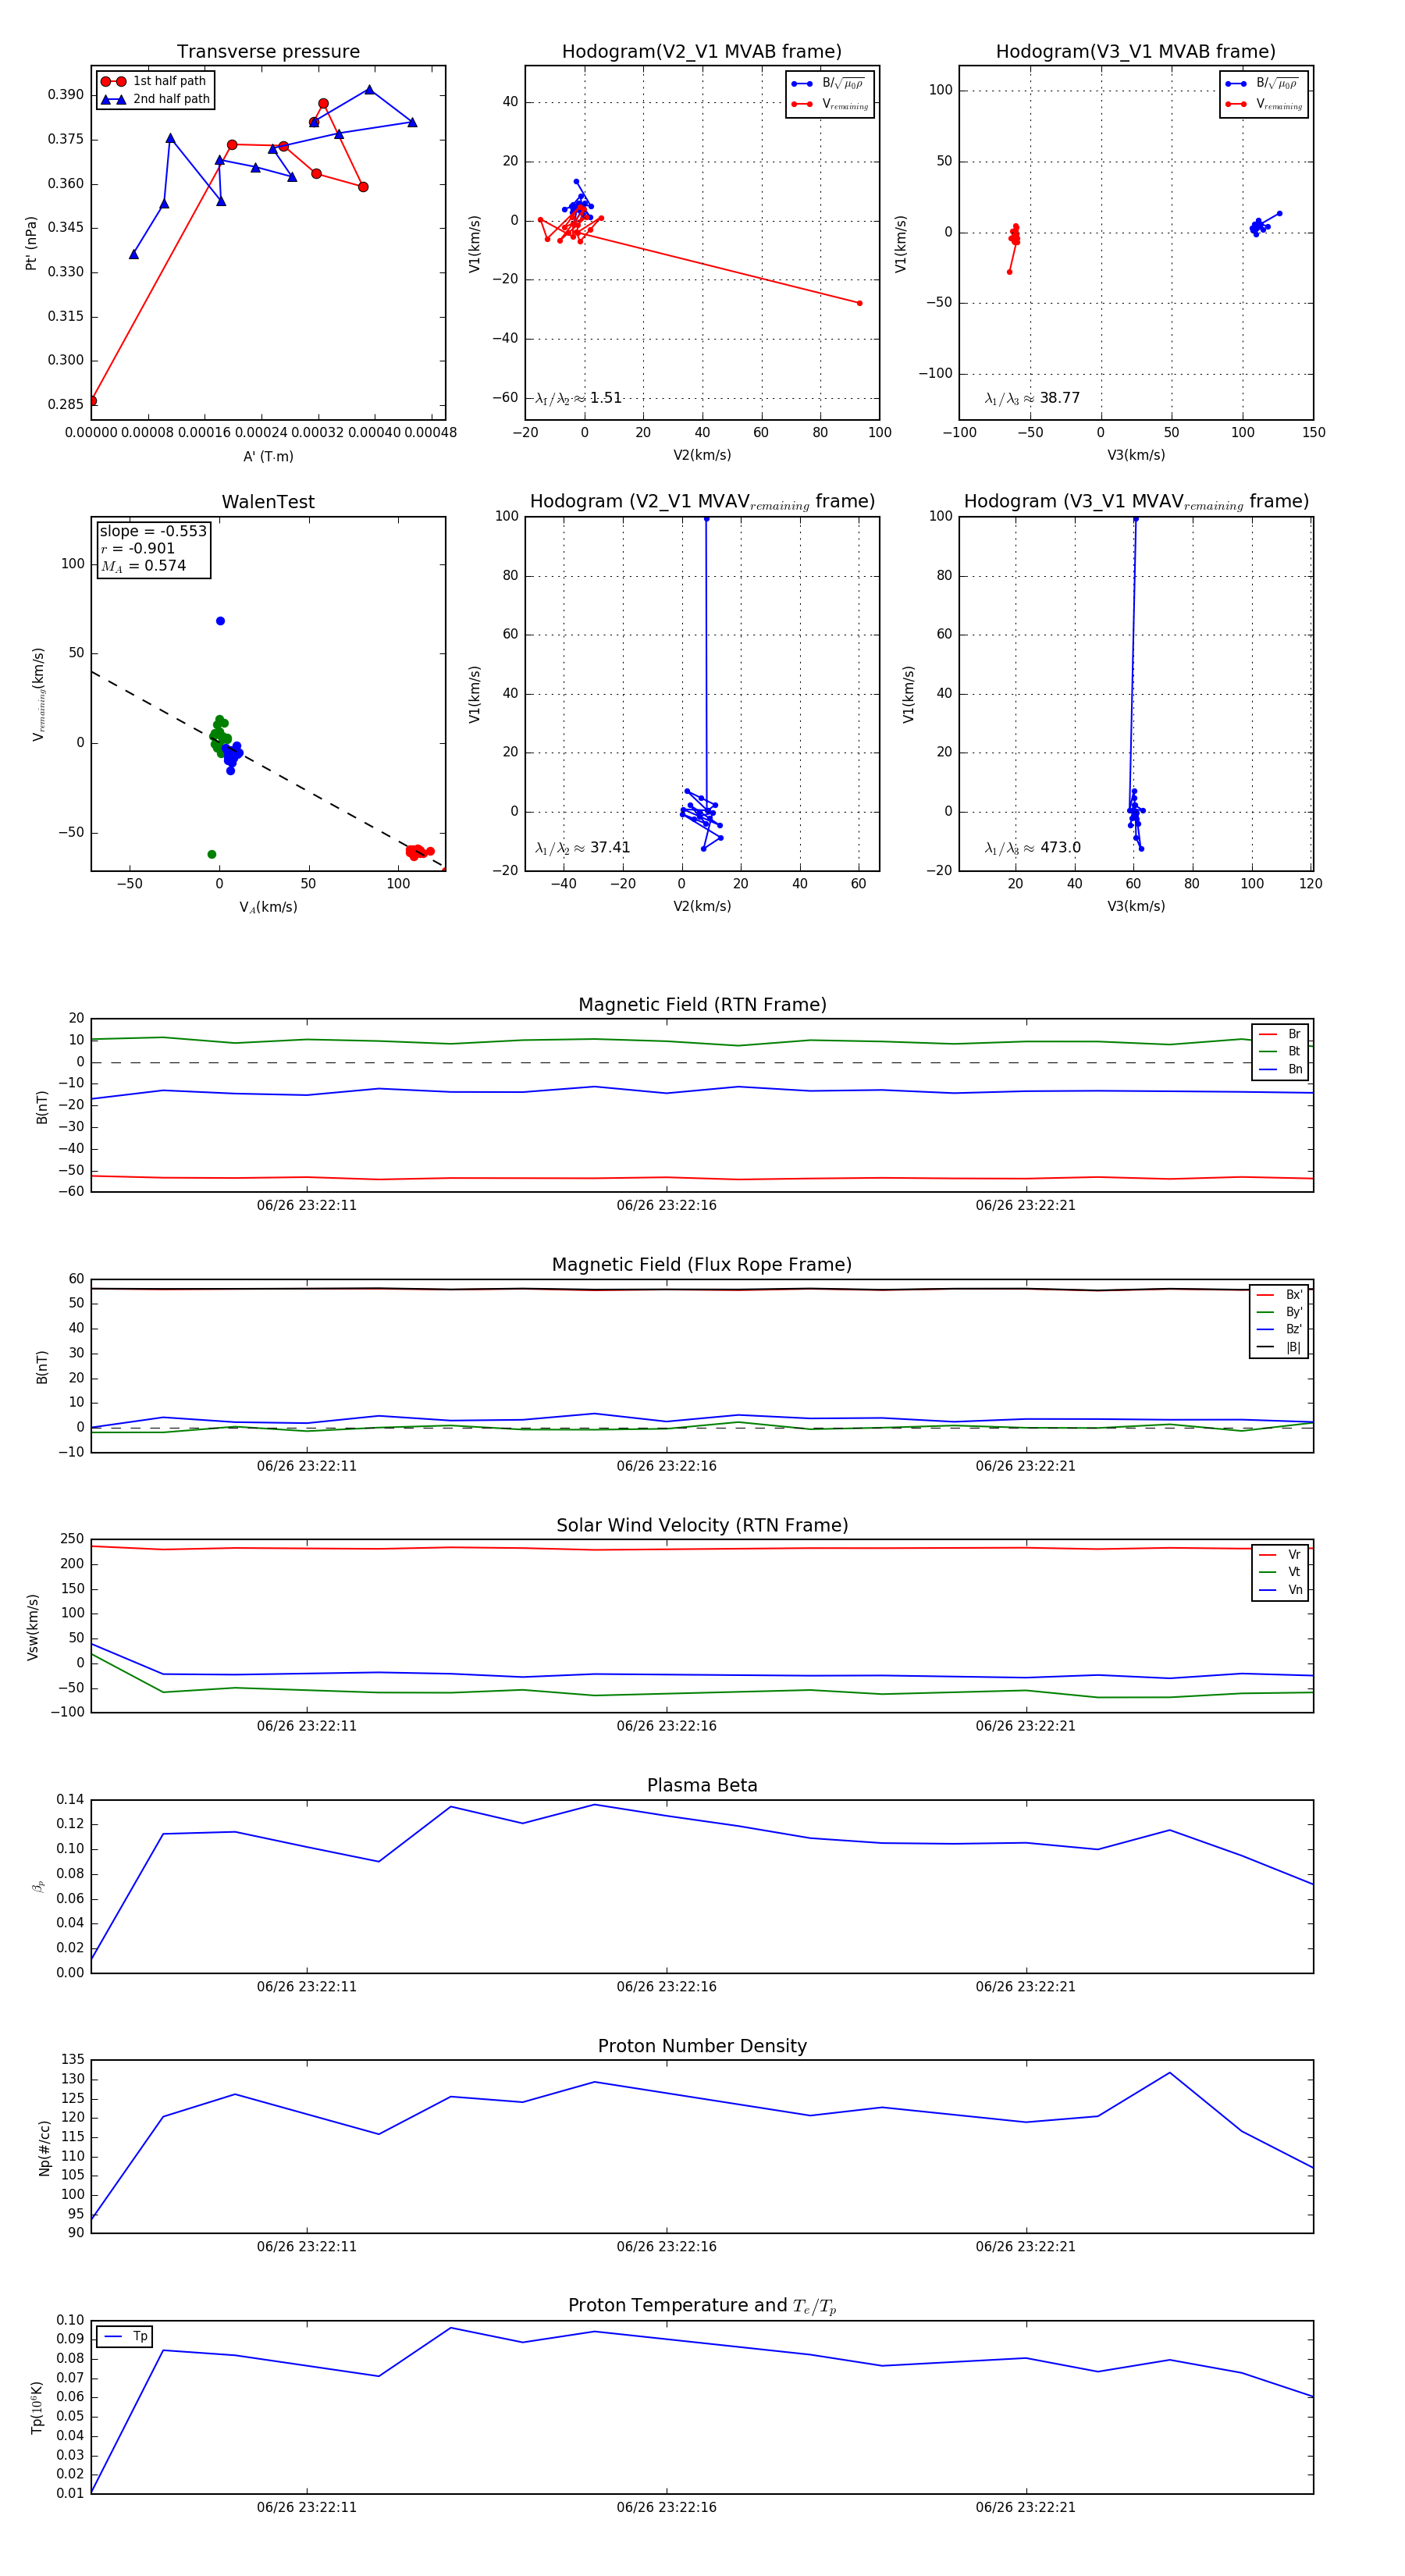The width and height of the screenshot is (1405, 2576).
Task: Click the 'MA = 0.574' text
Action: point(143,566)
